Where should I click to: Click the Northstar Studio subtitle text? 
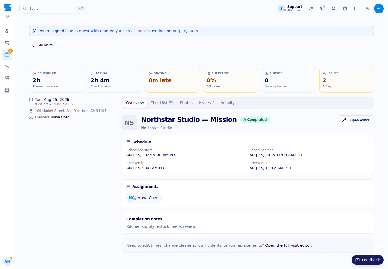157,128
